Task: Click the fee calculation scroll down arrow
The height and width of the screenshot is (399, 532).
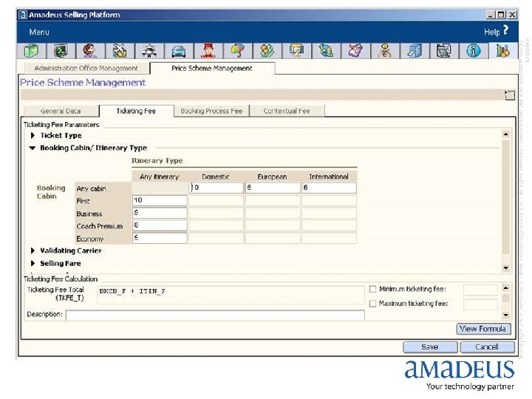Action: [506, 315]
